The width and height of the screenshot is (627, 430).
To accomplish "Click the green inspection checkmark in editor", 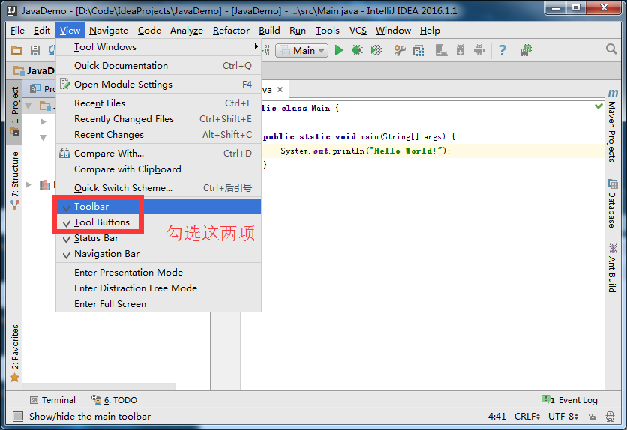I will pos(598,106).
